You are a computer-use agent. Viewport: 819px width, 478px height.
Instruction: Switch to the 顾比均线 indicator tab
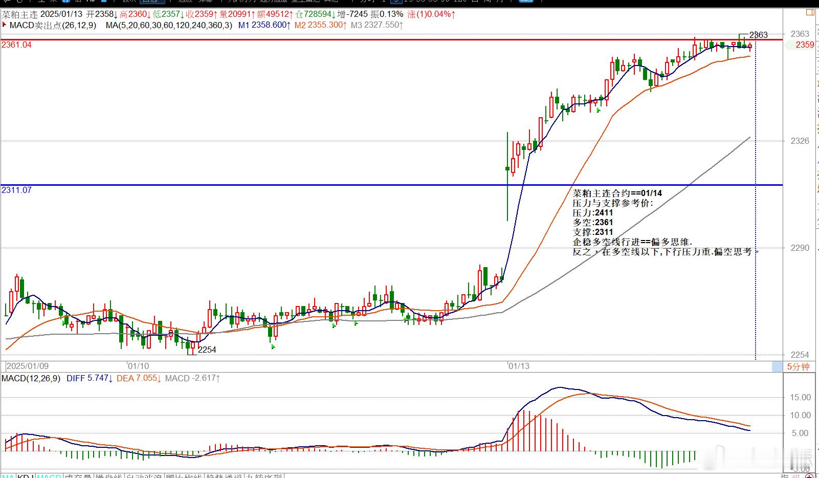click(x=184, y=476)
